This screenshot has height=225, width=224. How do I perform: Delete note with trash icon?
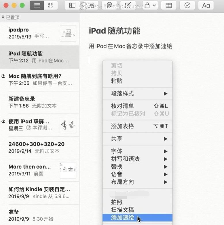tap(109, 5)
